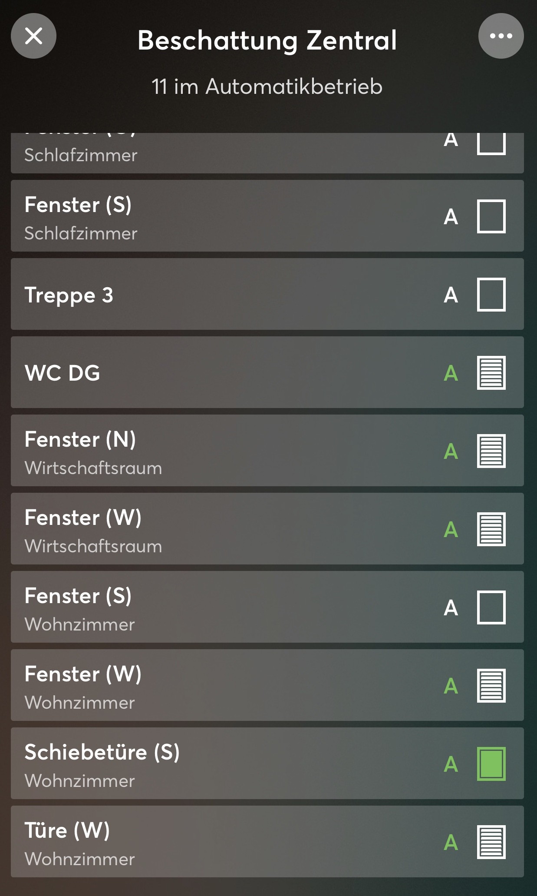537x896 pixels.
Task: Toggle automatic A for Treppe 3
Action: coord(451,295)
